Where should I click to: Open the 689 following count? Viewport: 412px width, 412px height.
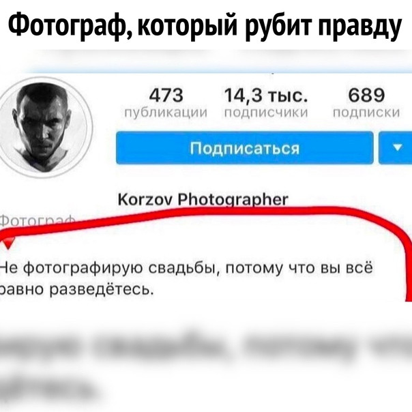[366, 95]
